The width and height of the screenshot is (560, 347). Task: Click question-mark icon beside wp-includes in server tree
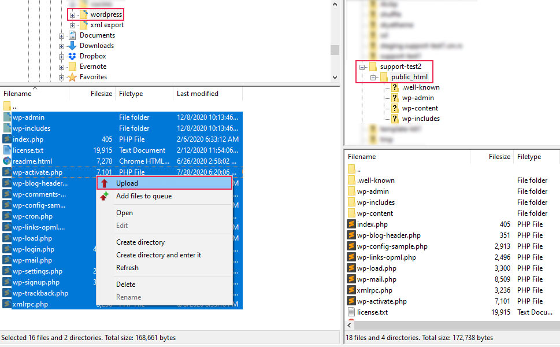pos(395,119)
